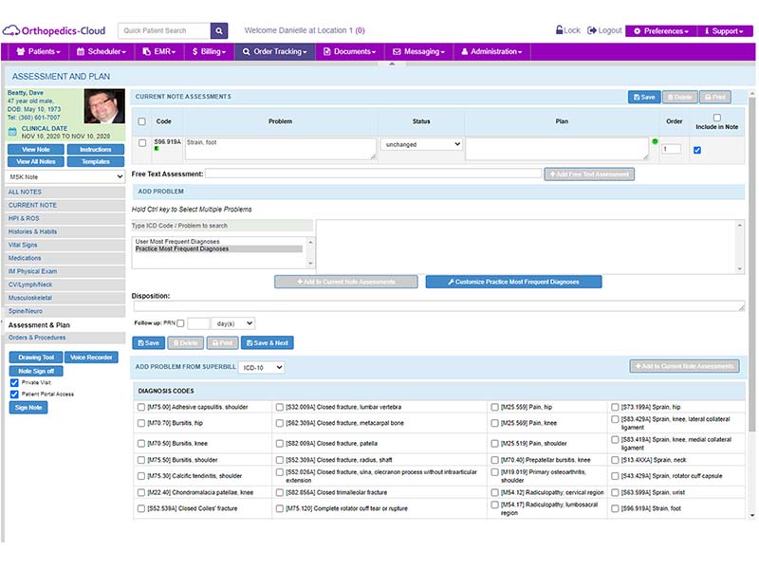
Task: Click the Disposition text area
Action: click(x=438, y=305)
